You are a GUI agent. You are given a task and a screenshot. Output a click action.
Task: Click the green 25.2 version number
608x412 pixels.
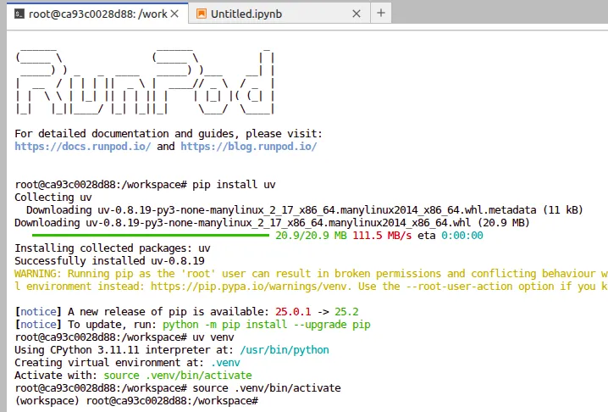(x=347, y=311)
